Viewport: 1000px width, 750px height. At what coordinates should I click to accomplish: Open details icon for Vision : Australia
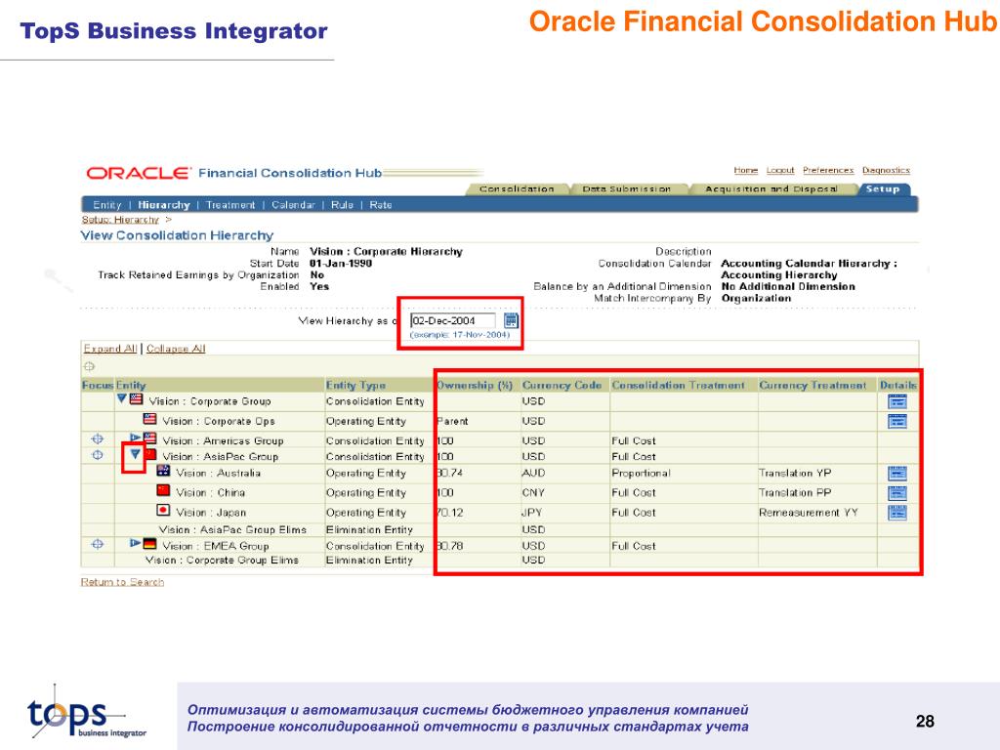(897, 474)
